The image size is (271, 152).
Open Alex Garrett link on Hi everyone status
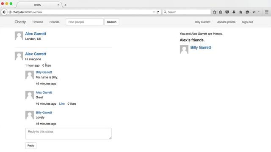(x=36, y=54)
